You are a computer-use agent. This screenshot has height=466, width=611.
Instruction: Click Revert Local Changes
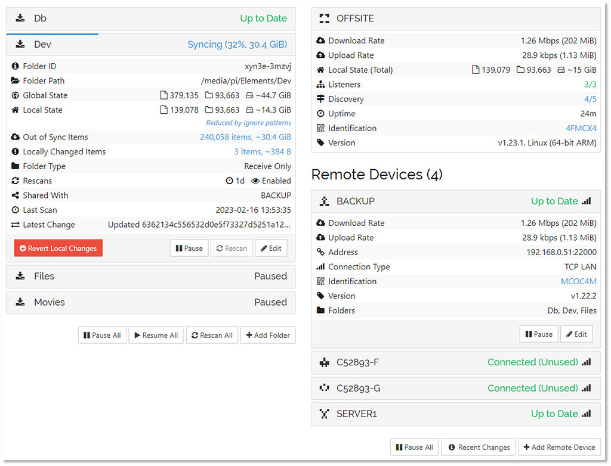click(x=58, y=248)
